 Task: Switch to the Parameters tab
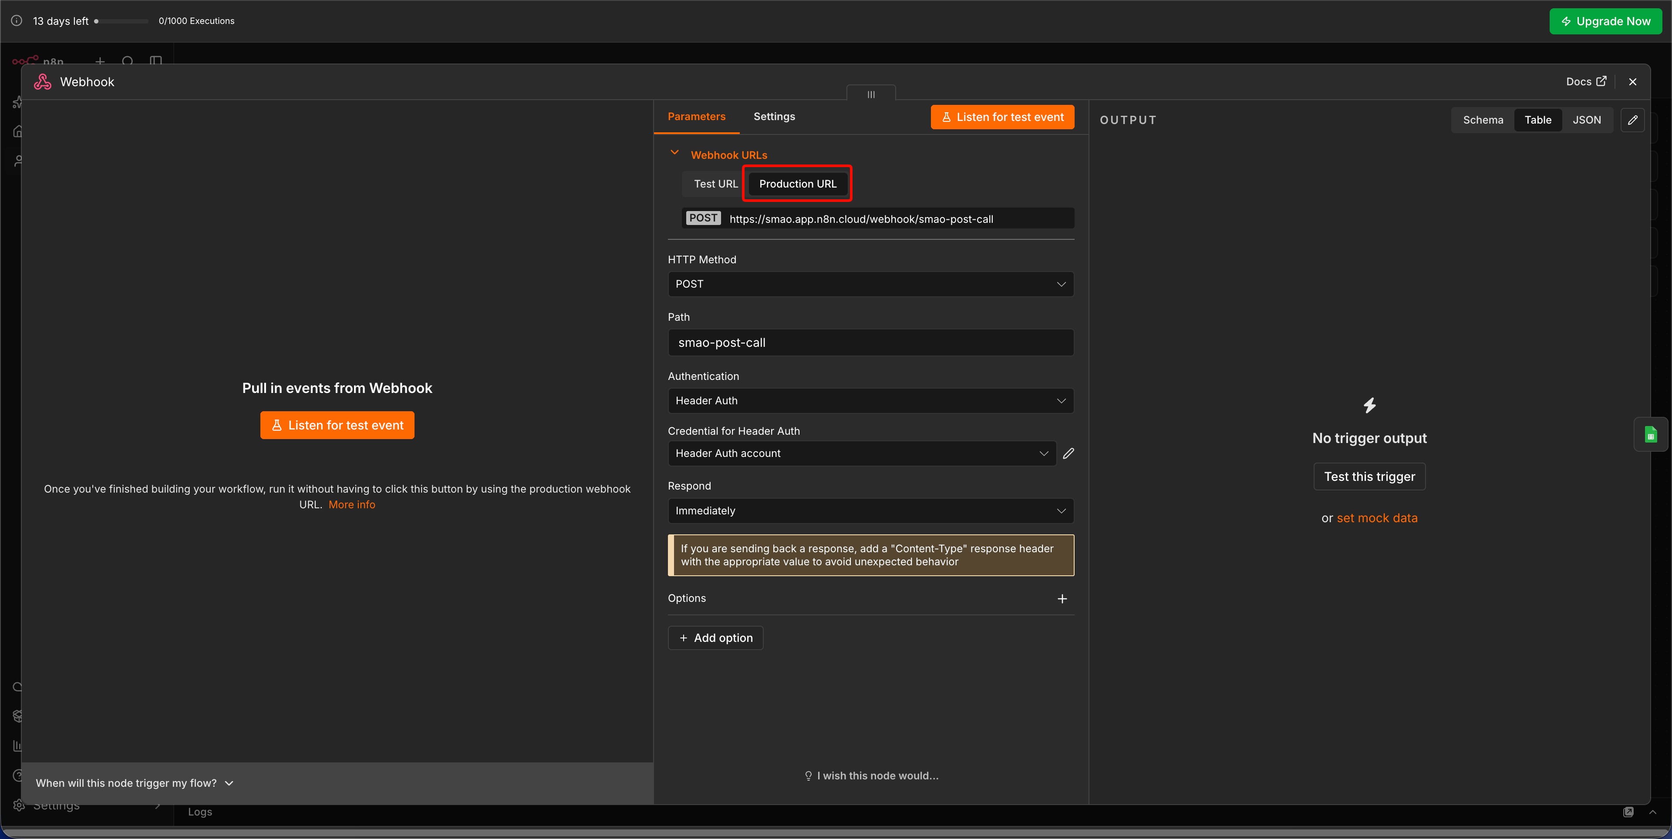tap(697, 117)
